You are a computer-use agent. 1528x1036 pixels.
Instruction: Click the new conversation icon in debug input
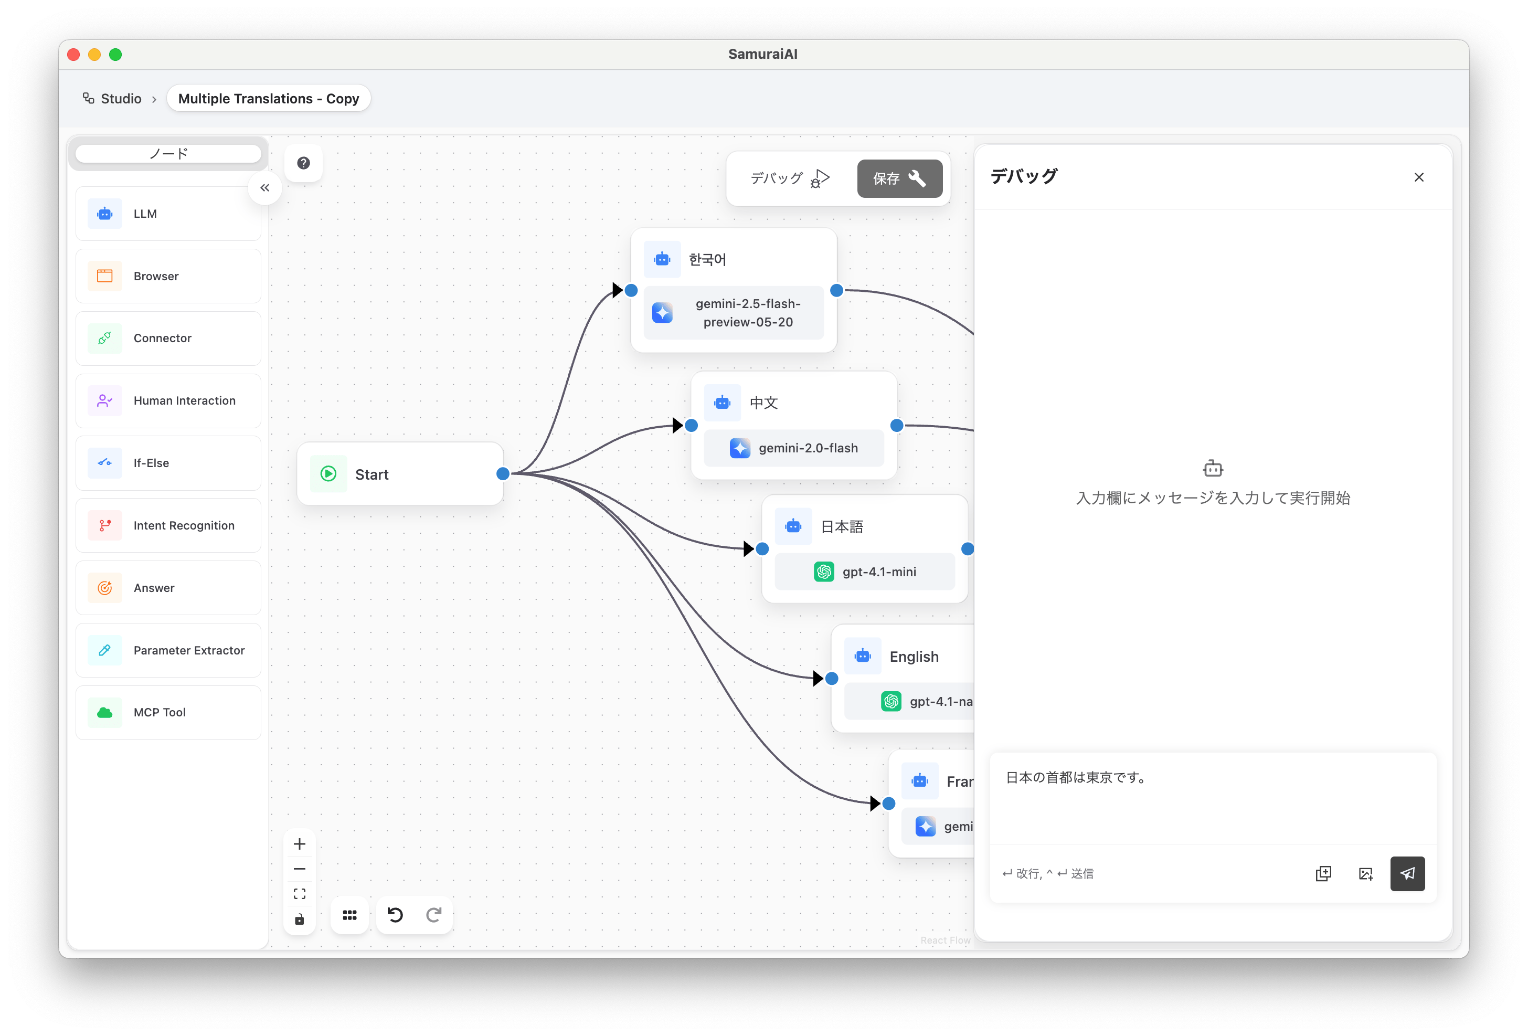[1323, 873]
